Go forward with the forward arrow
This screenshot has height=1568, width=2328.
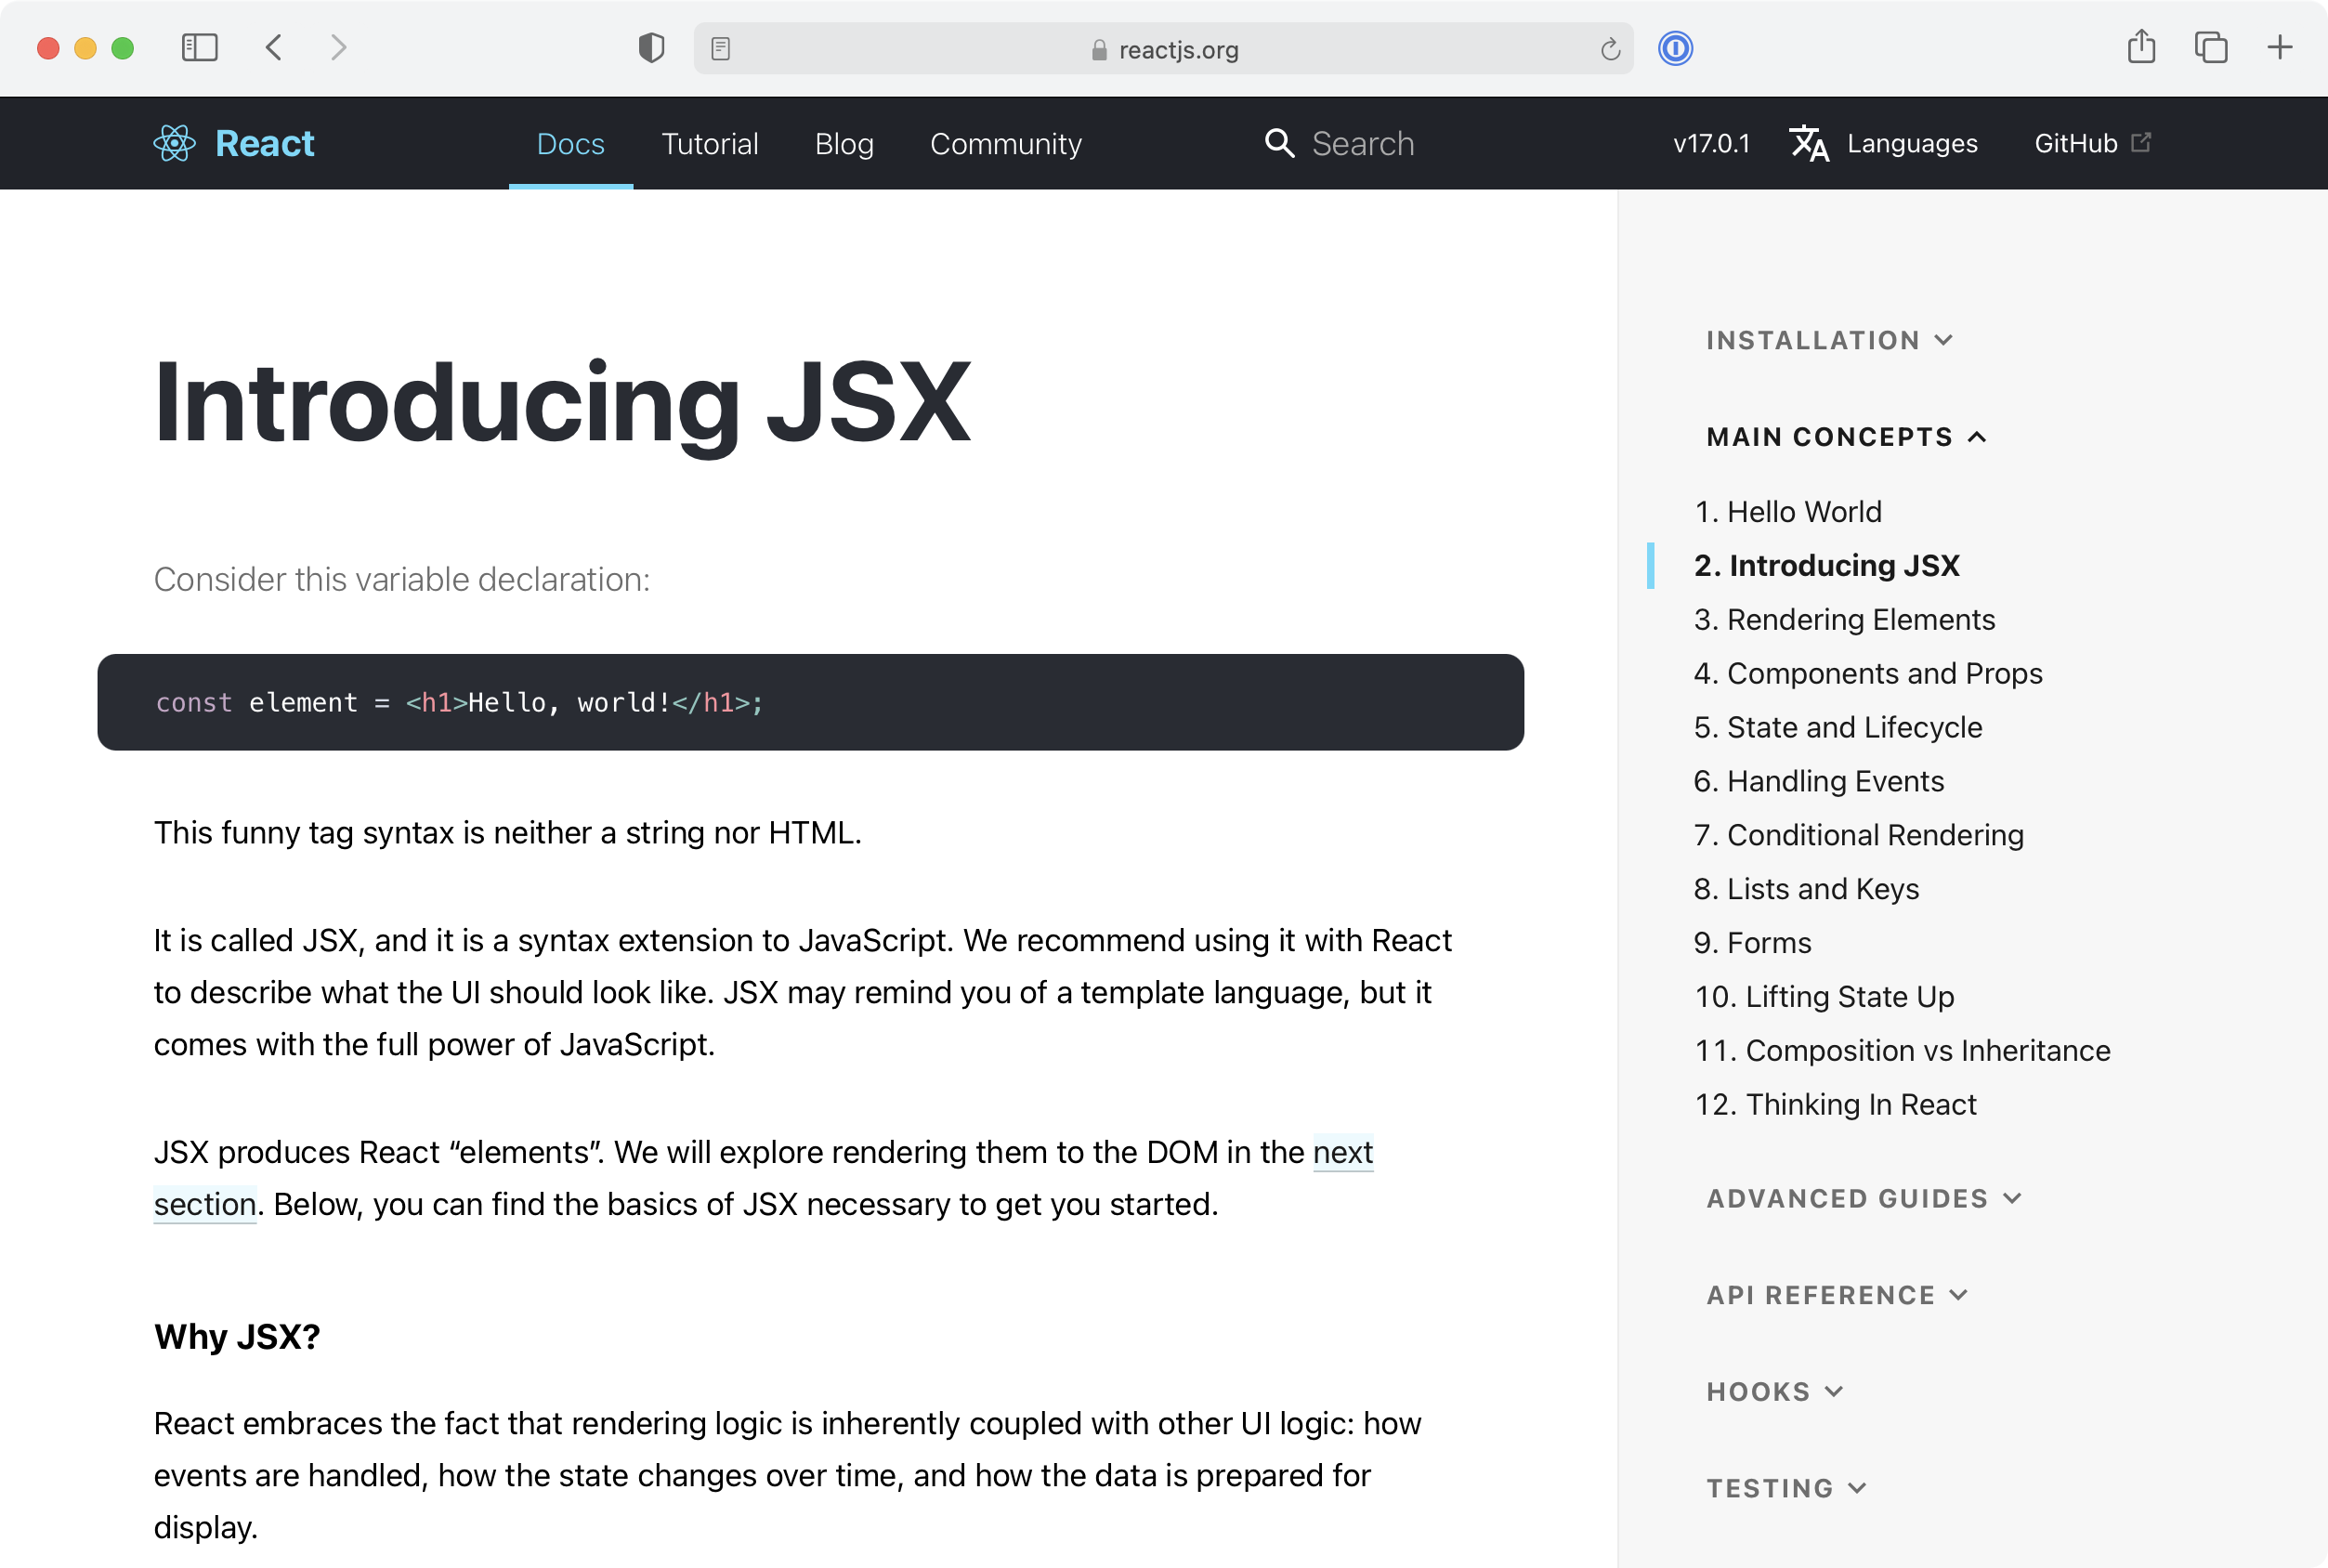click(339, 47)
